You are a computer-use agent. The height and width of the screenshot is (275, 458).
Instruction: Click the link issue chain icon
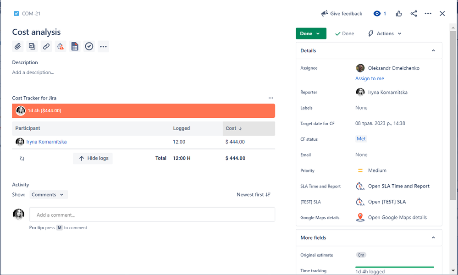coord(46,46)
